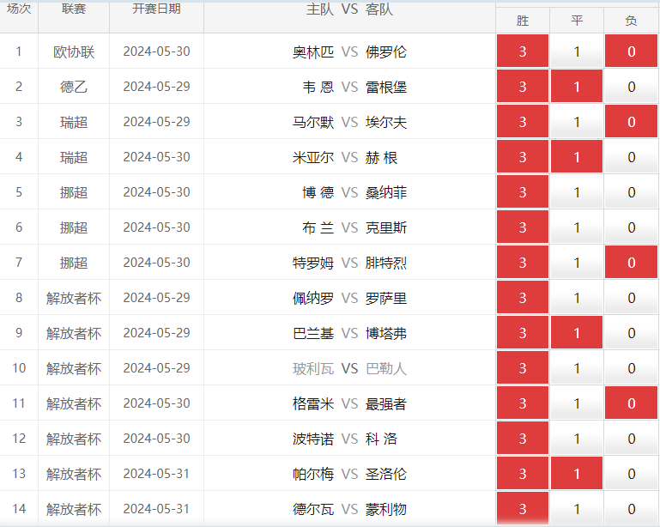Click 解放者杯 league cell in row 8

coord(74,298)
